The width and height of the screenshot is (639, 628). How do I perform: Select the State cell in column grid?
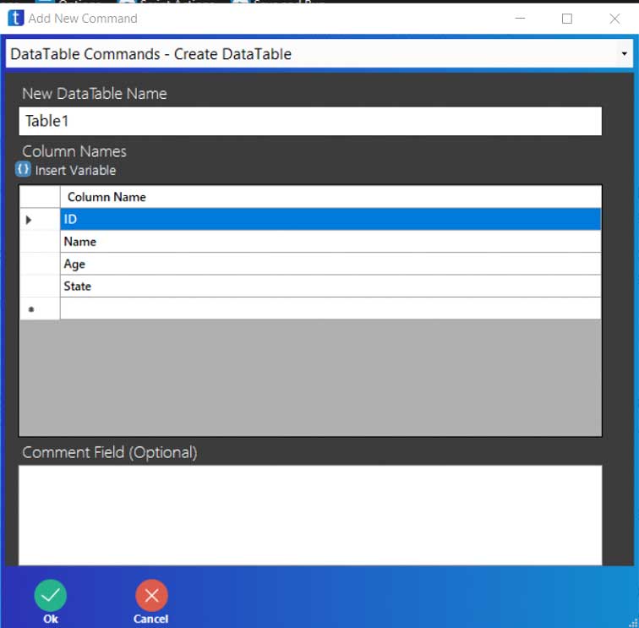[x=330, y=286]
